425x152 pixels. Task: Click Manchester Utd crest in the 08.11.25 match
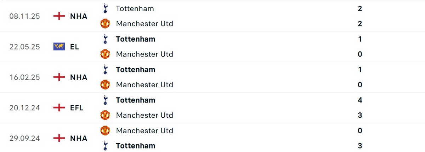105,24
